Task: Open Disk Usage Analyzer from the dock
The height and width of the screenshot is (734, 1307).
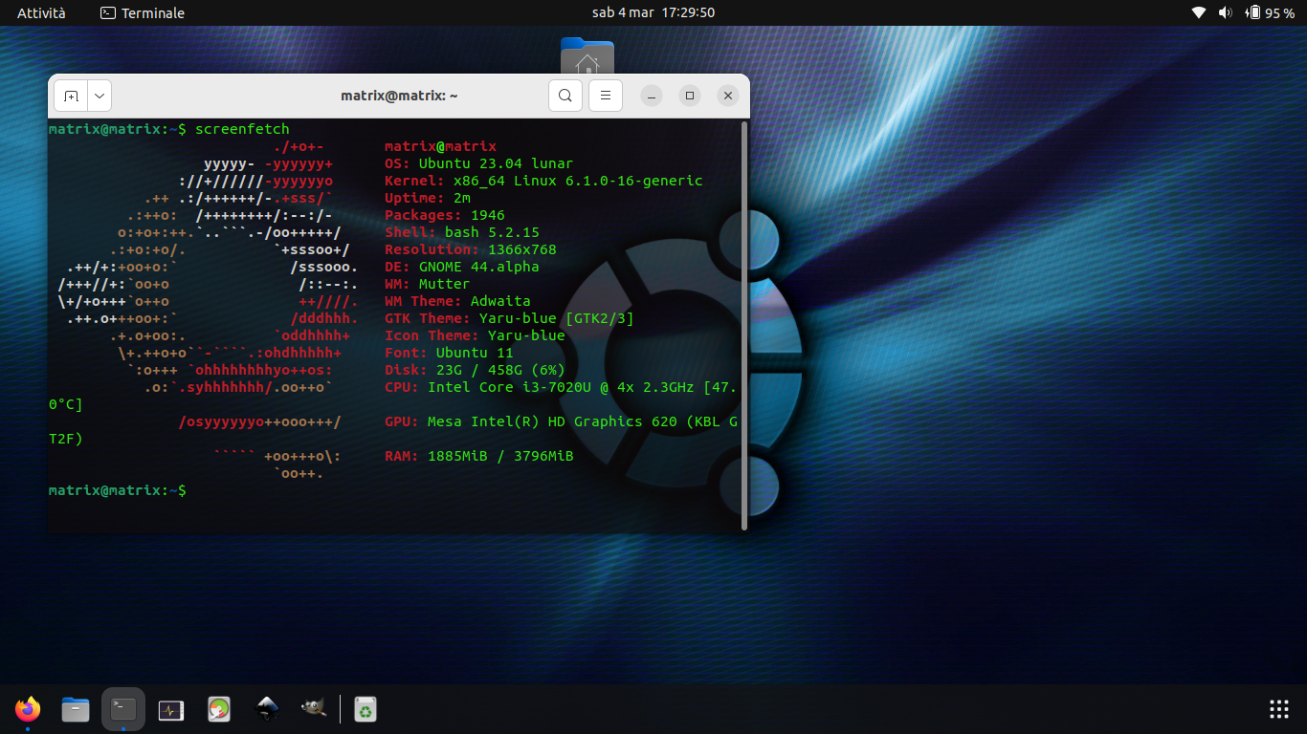Action: [219, 709]
